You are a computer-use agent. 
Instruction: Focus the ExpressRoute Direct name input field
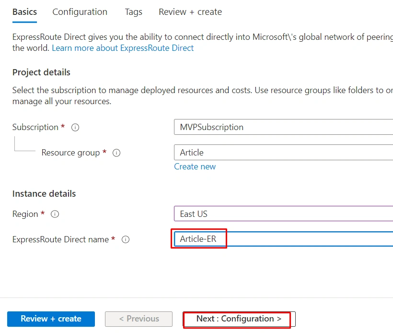(x=283, y=238)
